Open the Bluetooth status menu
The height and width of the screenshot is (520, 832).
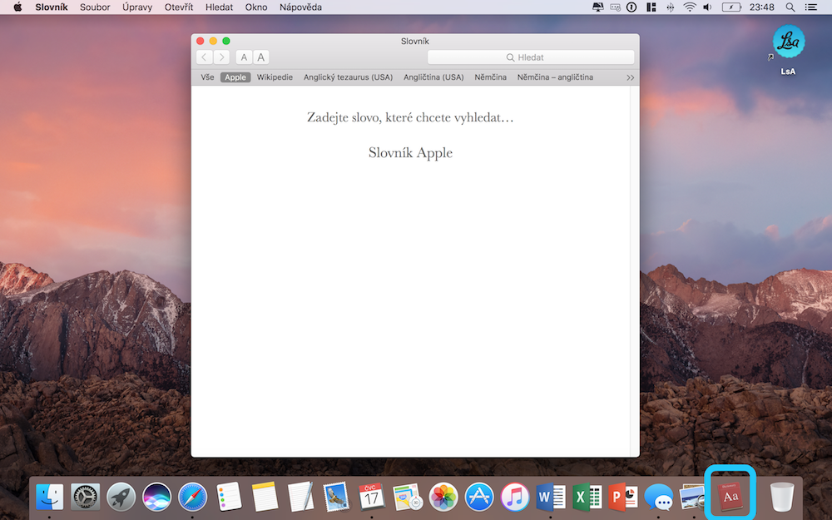click(670, 7)
